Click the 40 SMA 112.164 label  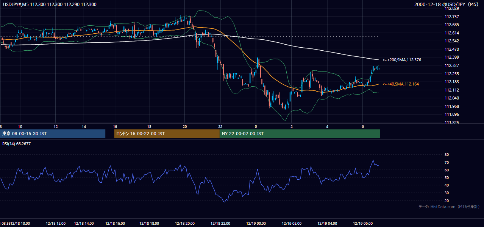click(x=401, y=84)
